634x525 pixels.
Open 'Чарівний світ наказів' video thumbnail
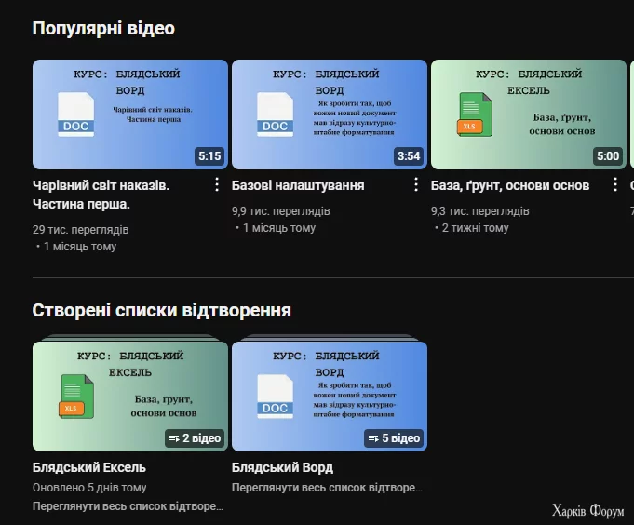click(x=130, y=114)
